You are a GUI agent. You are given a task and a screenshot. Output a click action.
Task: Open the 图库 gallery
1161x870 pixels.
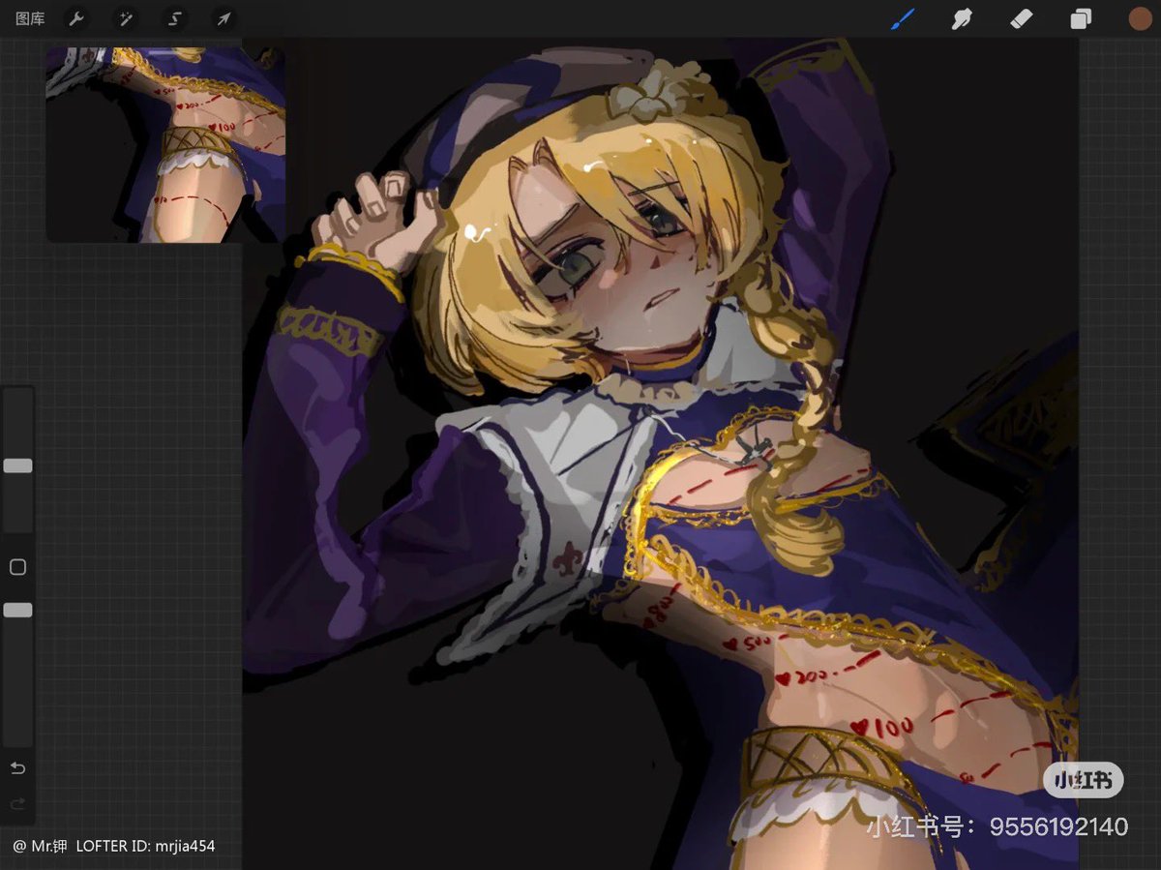tap(30, 18)
